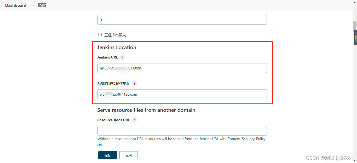Click the 配置 breadcrumb item
The image size is (357, 163).
(x=42, y=5)
